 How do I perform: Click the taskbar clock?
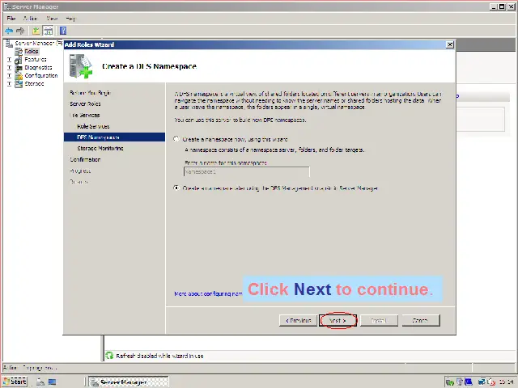(506, 382)
